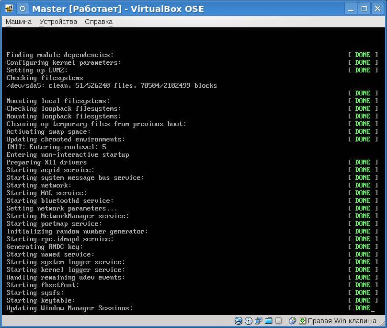
Task: Click the 'INIT: Entering runlevel: 5' line
Action: pyautogui.click(x=56, y=147)
